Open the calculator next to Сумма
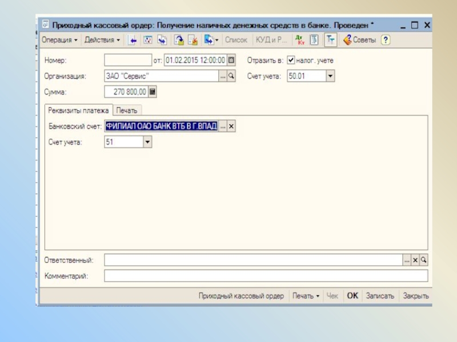This screenshot has height=342, width=457. click(153, 91)
